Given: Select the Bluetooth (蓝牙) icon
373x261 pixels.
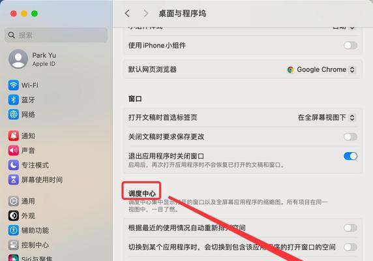Looking at the screenshot, I should tap(14, 100).
